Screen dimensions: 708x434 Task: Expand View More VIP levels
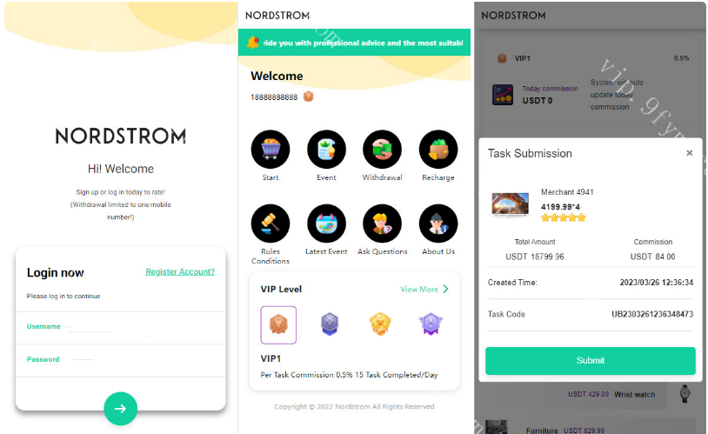[x=424, y=289]
